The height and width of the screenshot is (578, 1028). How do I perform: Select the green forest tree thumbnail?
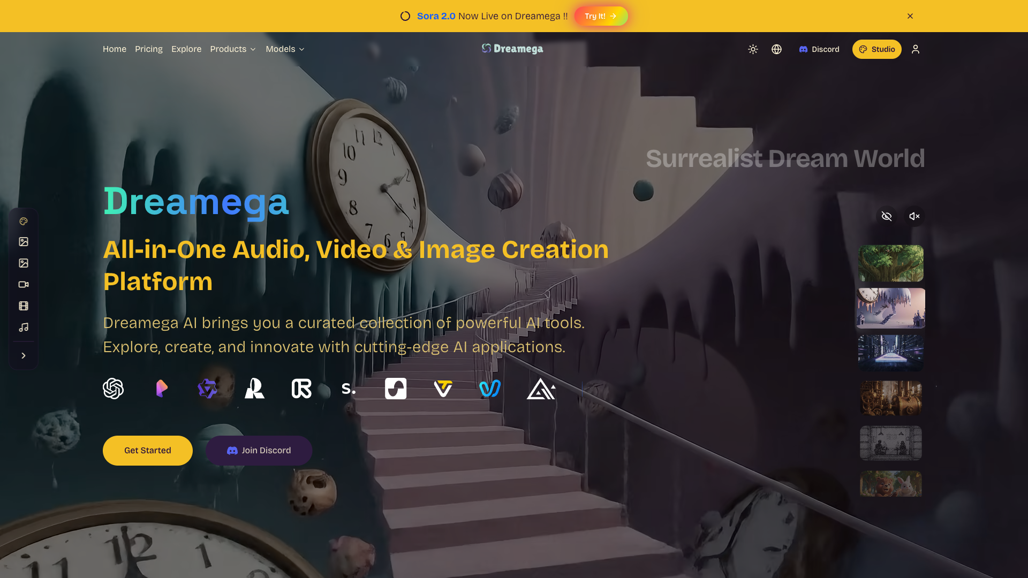click(x=891, y=263)
